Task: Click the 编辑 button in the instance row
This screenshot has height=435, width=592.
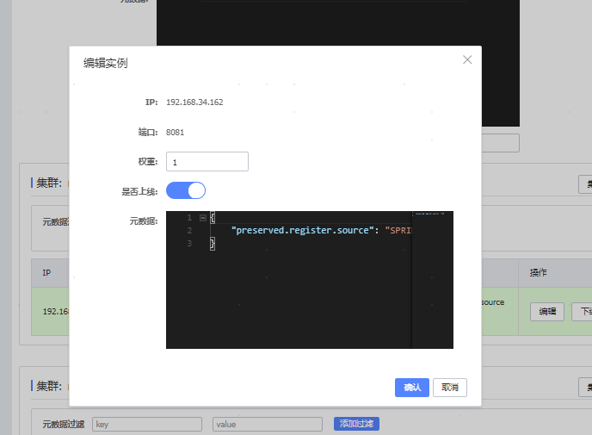Action: (546, 312)
